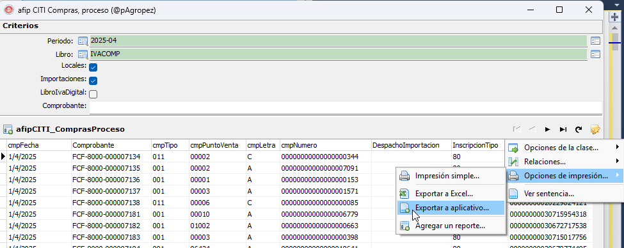Uncheck the Locales checkbox
The width and height of the screenshot is (624, 248).
click(93, 67)
